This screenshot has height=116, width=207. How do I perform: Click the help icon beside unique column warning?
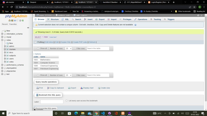point(135,25)
